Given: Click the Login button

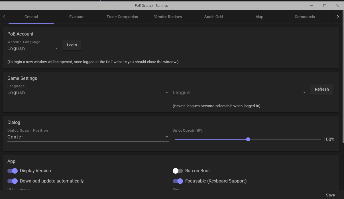Looking at the screenshot, I should [x=72, y=45].
